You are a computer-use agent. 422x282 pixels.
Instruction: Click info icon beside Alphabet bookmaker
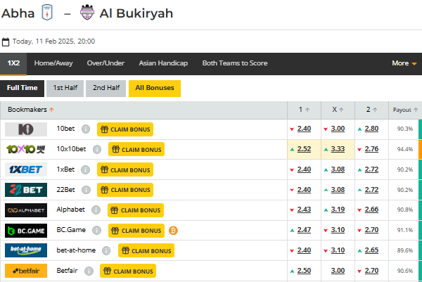click(96, 210)
